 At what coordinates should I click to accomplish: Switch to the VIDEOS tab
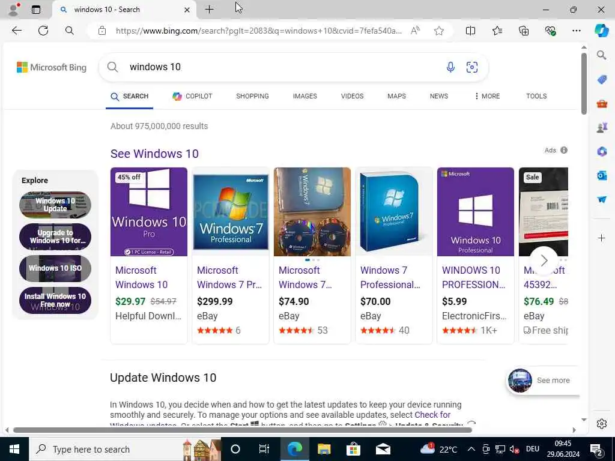pyautogui.click(x=352, y=96)
